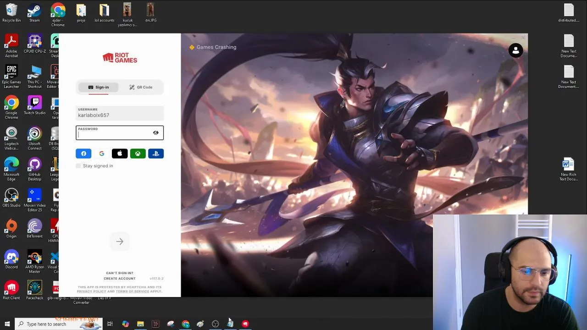
Task: Switch to the QR Code tab
Action: 141,87
